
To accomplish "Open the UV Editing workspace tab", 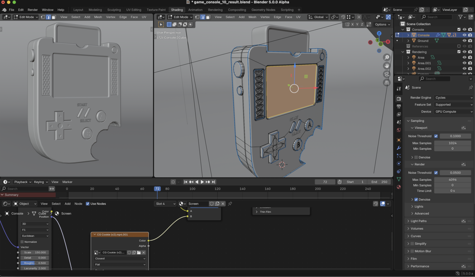I will [x=134, y=10].
